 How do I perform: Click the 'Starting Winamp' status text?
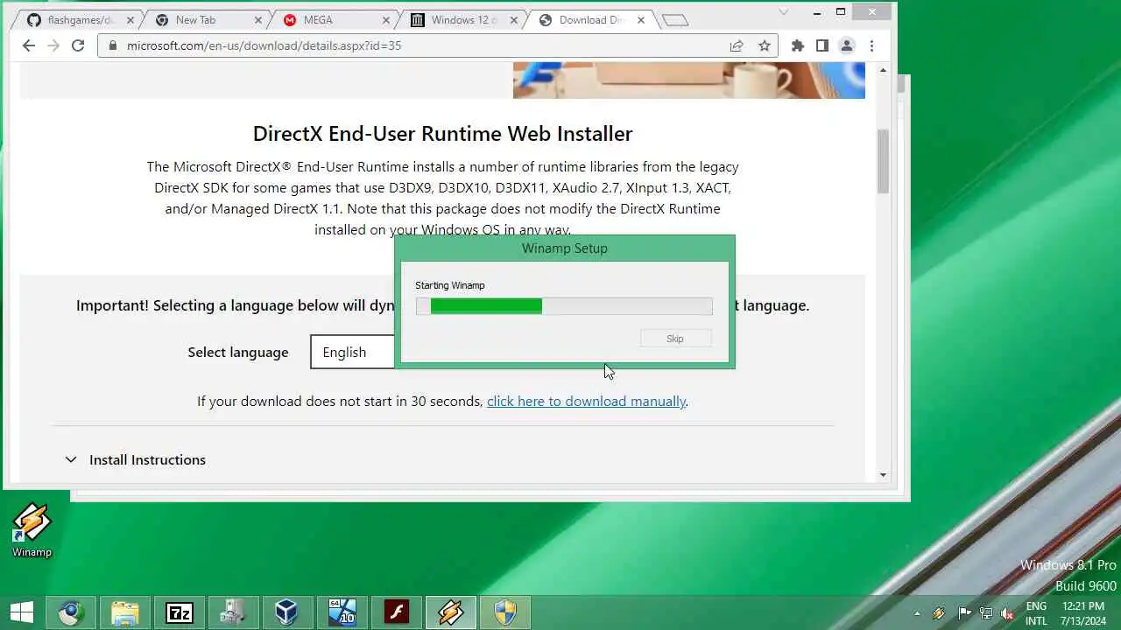click(449, 285)
